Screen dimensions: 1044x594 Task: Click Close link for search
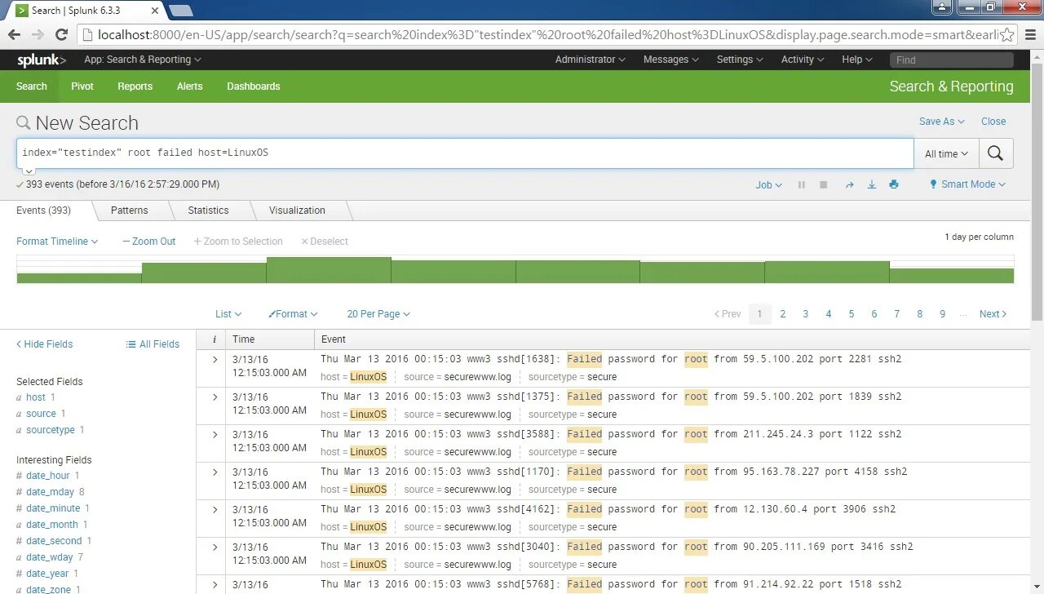click(993, 122)
